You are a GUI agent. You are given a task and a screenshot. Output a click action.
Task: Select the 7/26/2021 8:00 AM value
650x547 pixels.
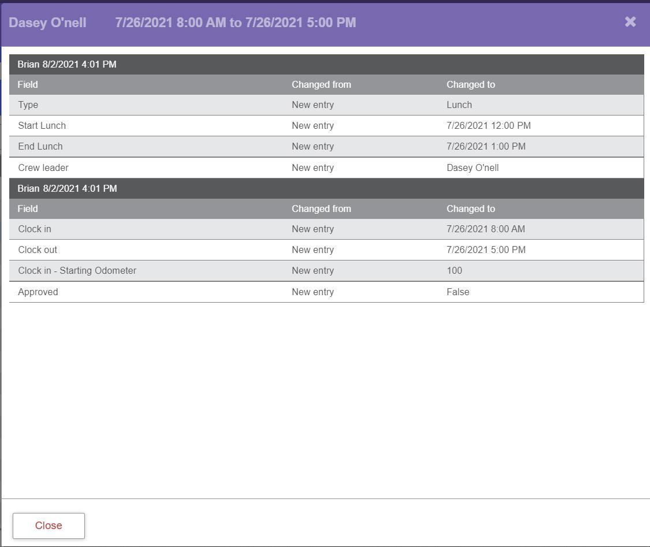click(x=485, y=229)
